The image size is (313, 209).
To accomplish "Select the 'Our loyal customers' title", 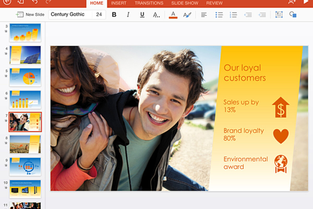I will (x=245, y=73).
